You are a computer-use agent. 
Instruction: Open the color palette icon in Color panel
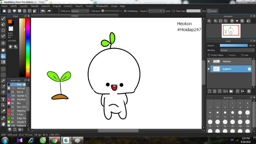10,47
